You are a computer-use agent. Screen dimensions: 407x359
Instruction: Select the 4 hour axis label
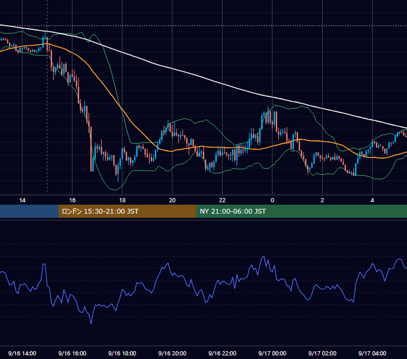[x=372, y=200]
